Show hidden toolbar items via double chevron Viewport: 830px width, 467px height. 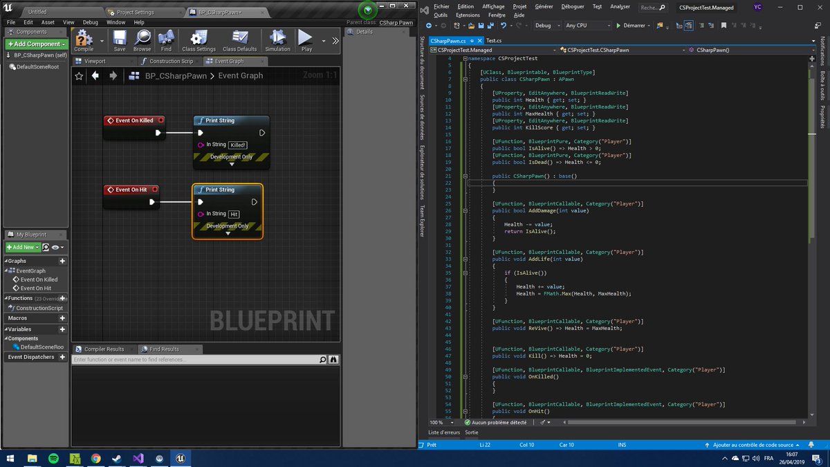click(x=335, y=41)
